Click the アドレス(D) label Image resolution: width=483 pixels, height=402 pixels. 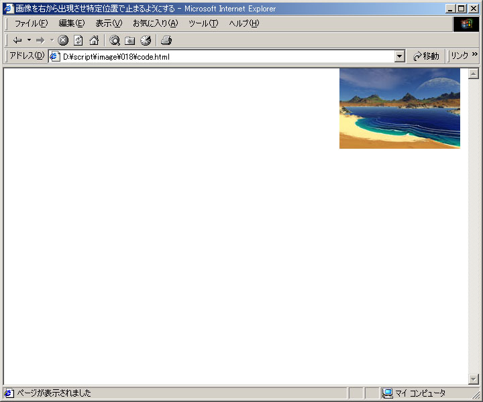point(27,56)
